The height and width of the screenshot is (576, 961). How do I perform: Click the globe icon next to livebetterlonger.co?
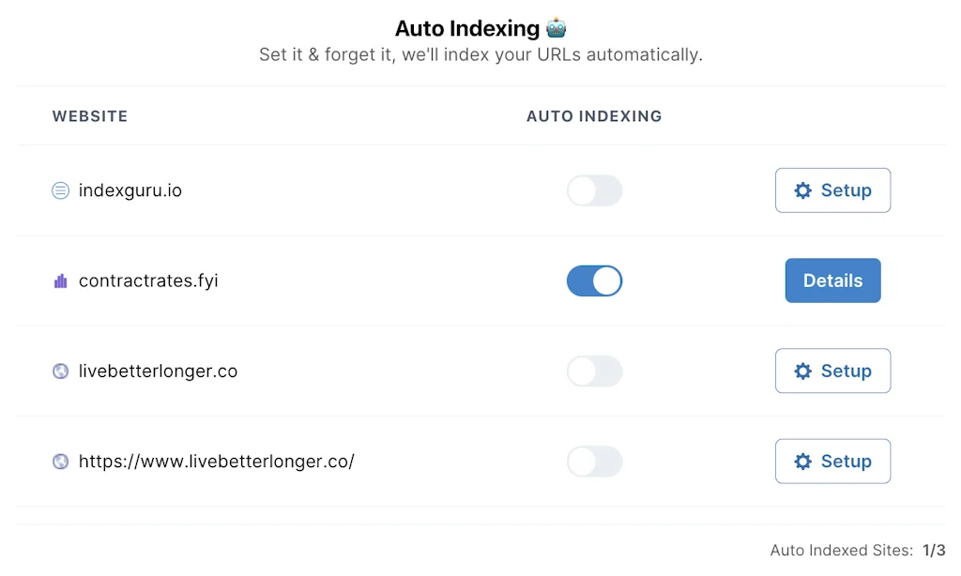pos(60,371)
